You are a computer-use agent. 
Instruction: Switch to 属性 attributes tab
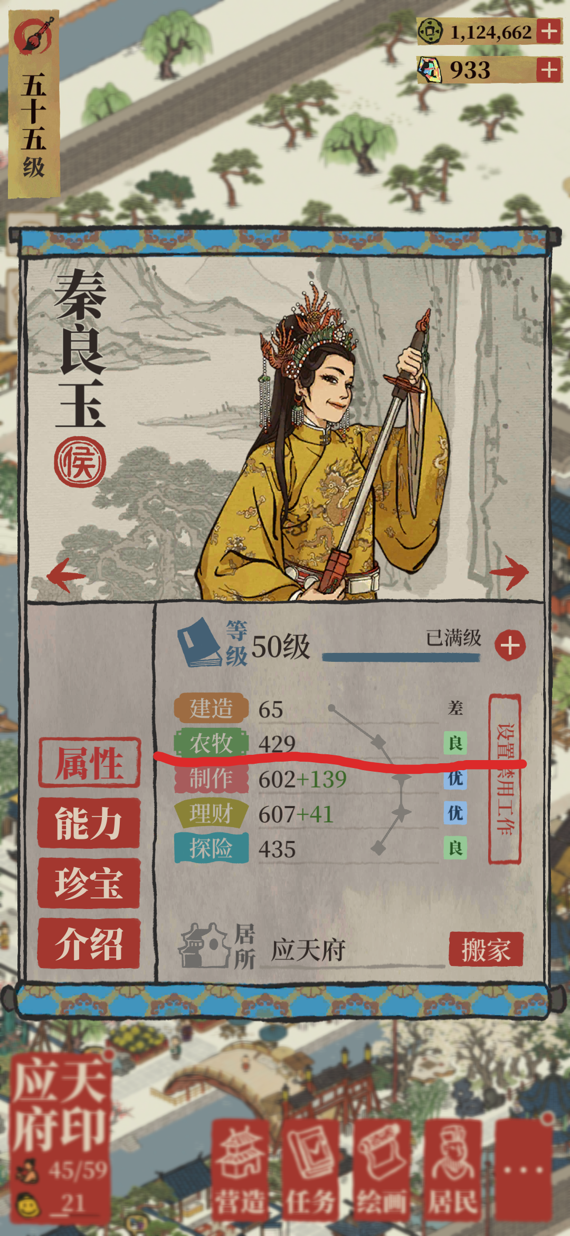(x=89, y=763)
